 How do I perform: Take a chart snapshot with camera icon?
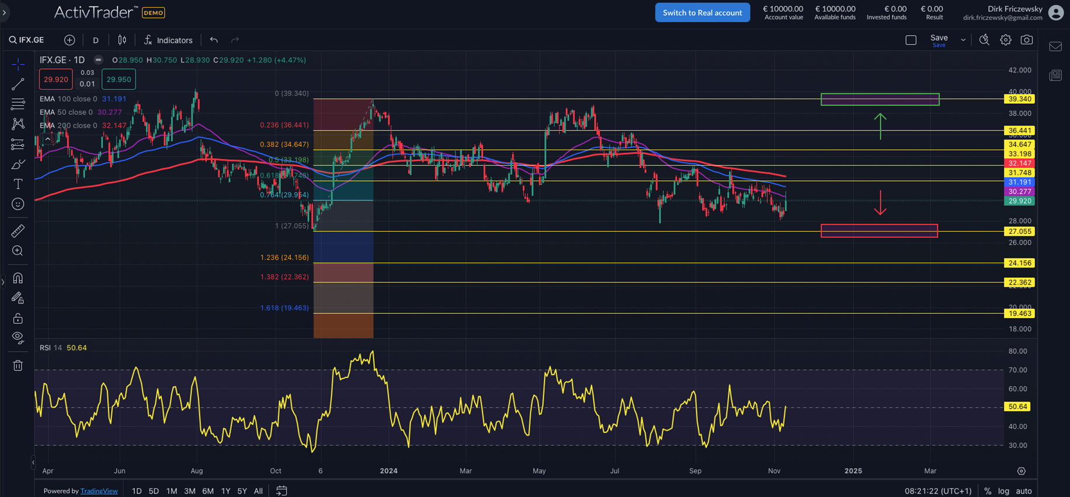(1026, 40)
